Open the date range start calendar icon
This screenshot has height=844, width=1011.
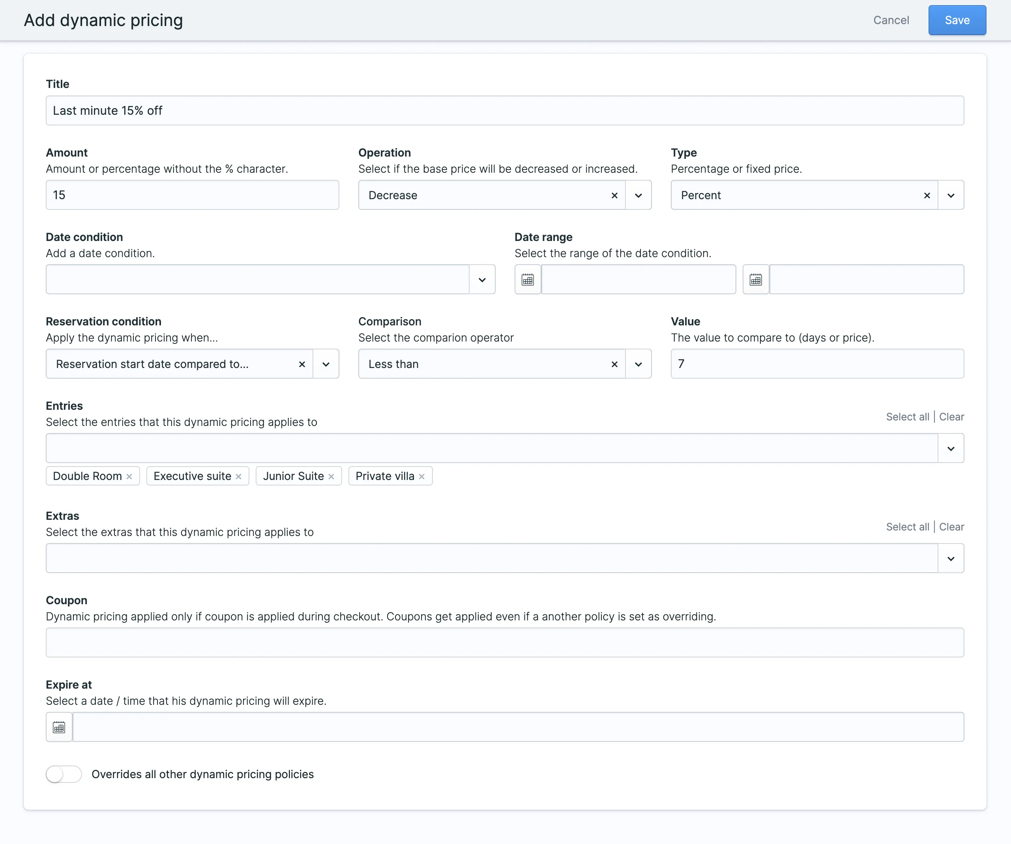click(x=528, y=280)
